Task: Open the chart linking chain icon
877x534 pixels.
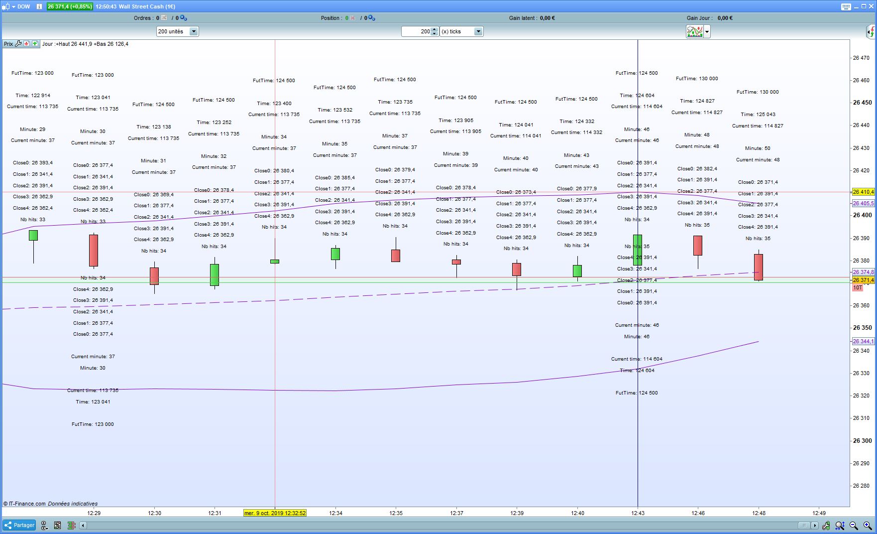Action: [44, 525]
